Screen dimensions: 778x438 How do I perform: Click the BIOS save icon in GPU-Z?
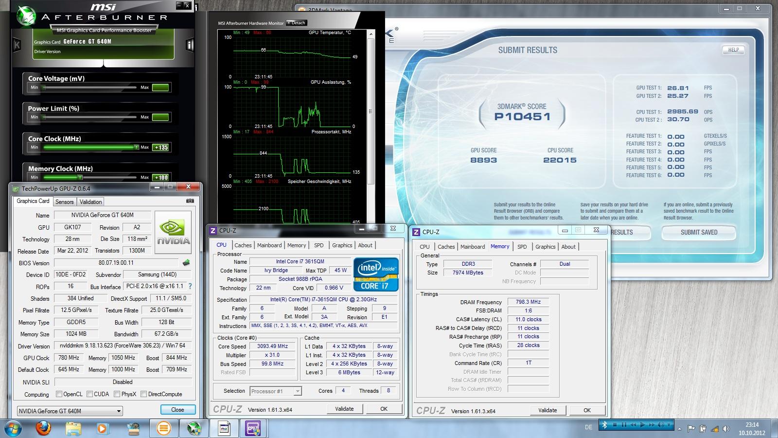coord(186,263)
